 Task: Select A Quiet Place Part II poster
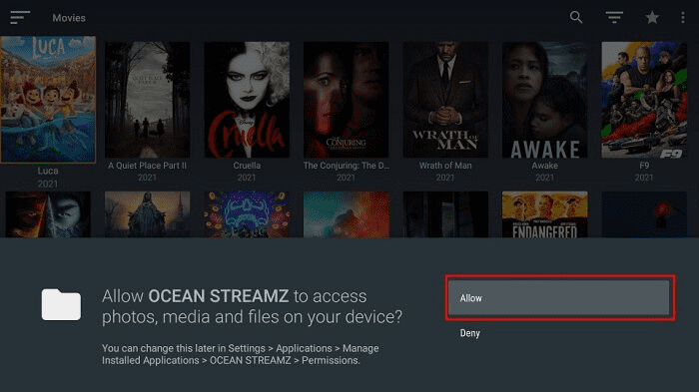click(x=147, y=100)
